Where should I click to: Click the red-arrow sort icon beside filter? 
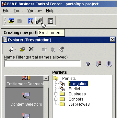pos(99,64)
